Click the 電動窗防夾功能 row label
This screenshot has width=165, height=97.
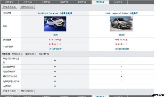point(10,76)
